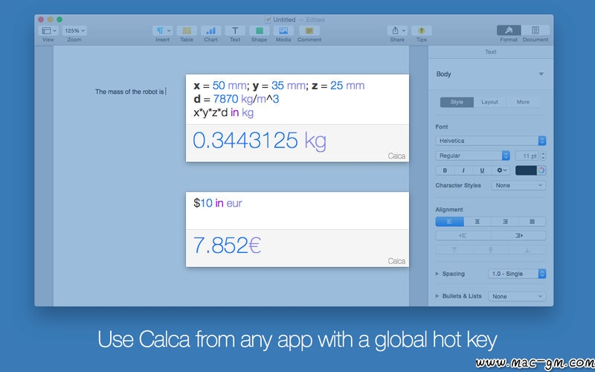595x372 pixels.
Task: Justify the text
Action: 533,222
